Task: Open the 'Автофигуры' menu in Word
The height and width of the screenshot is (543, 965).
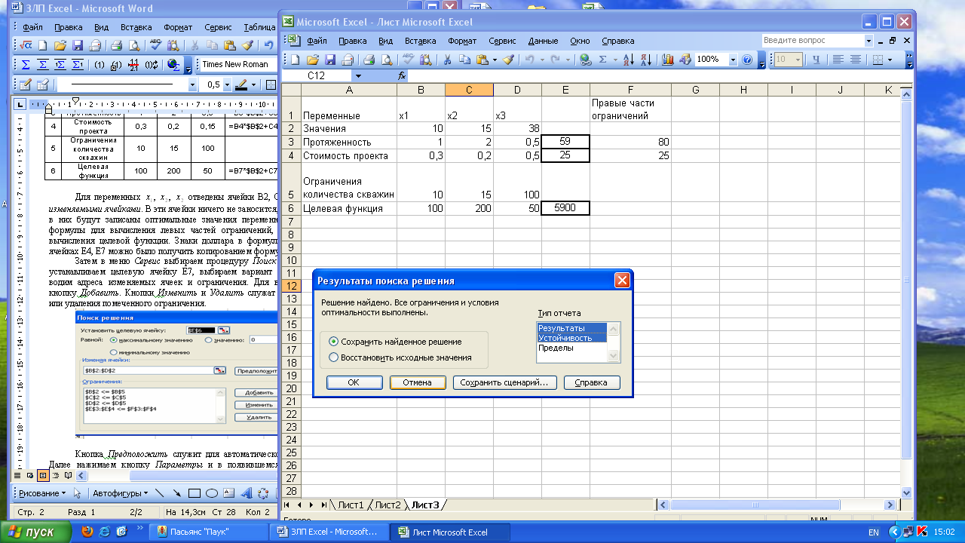Action: click(x=120, y=493)
